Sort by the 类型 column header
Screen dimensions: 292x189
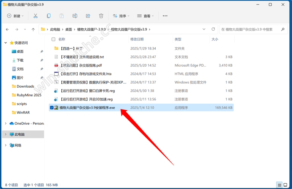tap(178, 39)
